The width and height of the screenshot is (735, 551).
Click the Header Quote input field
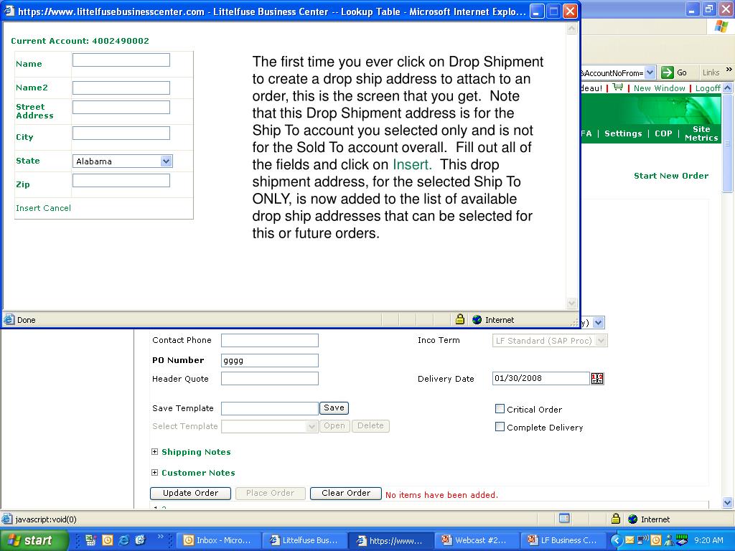click(270, 379)
